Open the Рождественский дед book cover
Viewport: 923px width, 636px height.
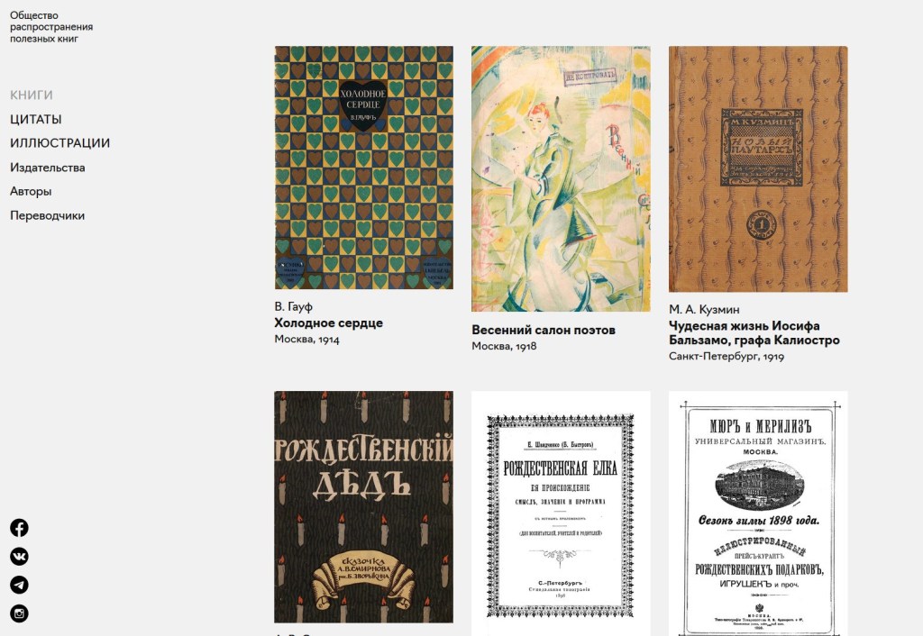point(364,507)
